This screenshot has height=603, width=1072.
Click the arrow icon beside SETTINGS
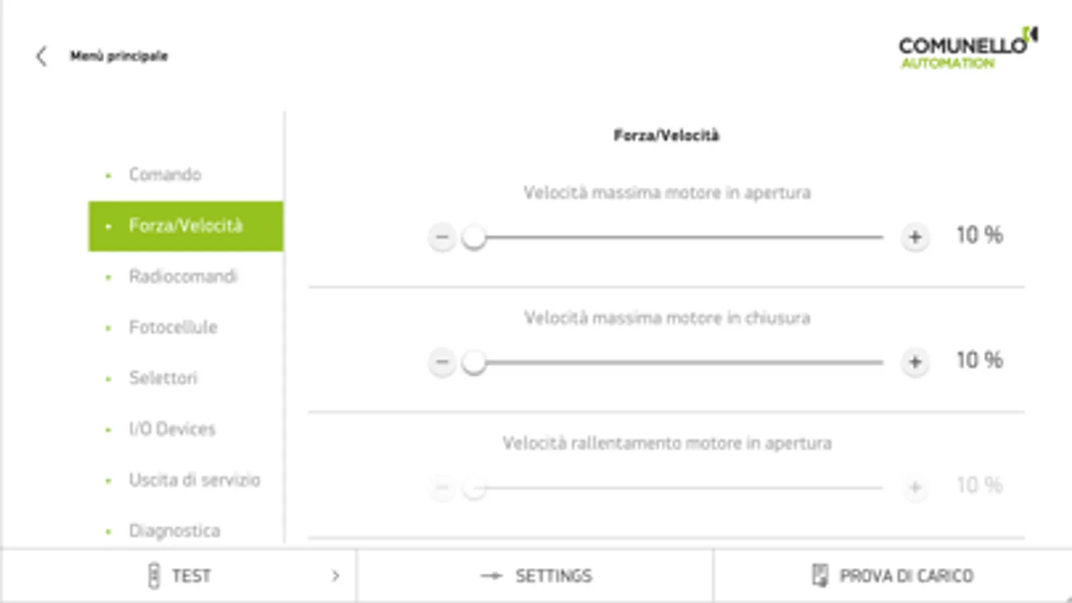[x=491, y=576]
